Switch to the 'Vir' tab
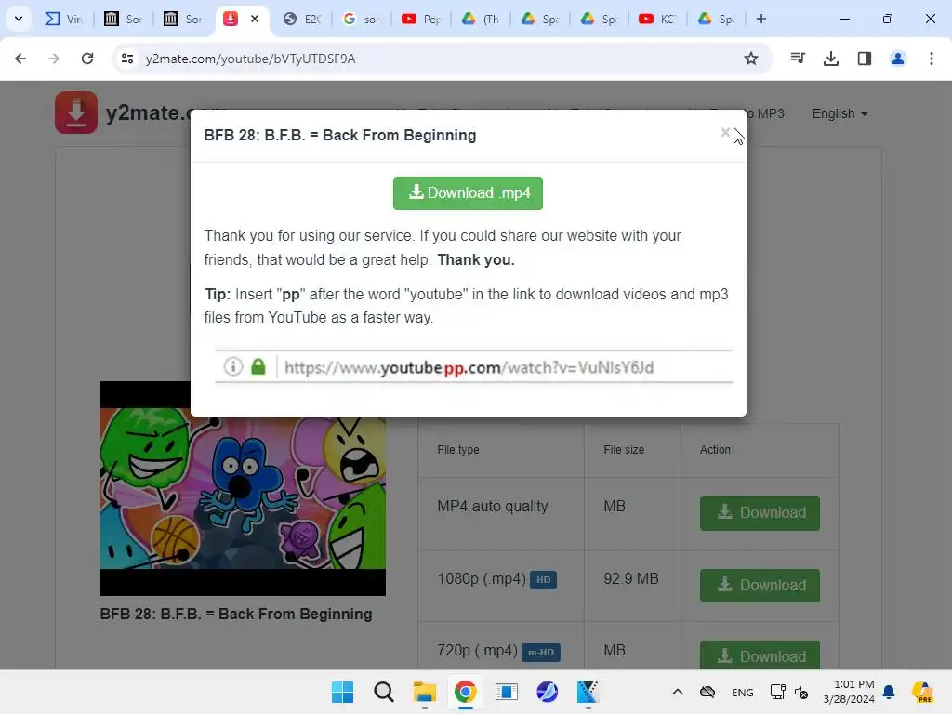 (64, 19)
